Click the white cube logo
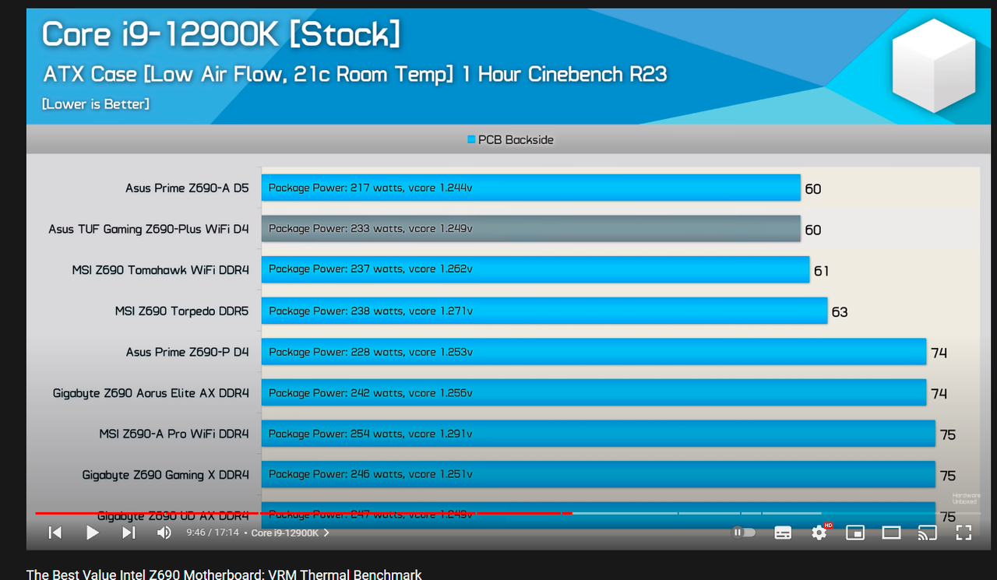Viewport: 997px width, 580px height. (933, 65)
